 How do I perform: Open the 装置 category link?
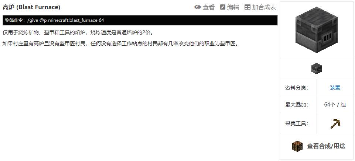(x=335, y=88)
